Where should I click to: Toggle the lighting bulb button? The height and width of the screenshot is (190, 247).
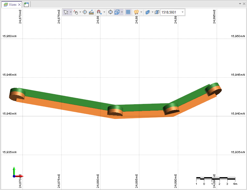pyautogui.click(x=136, y=12)
